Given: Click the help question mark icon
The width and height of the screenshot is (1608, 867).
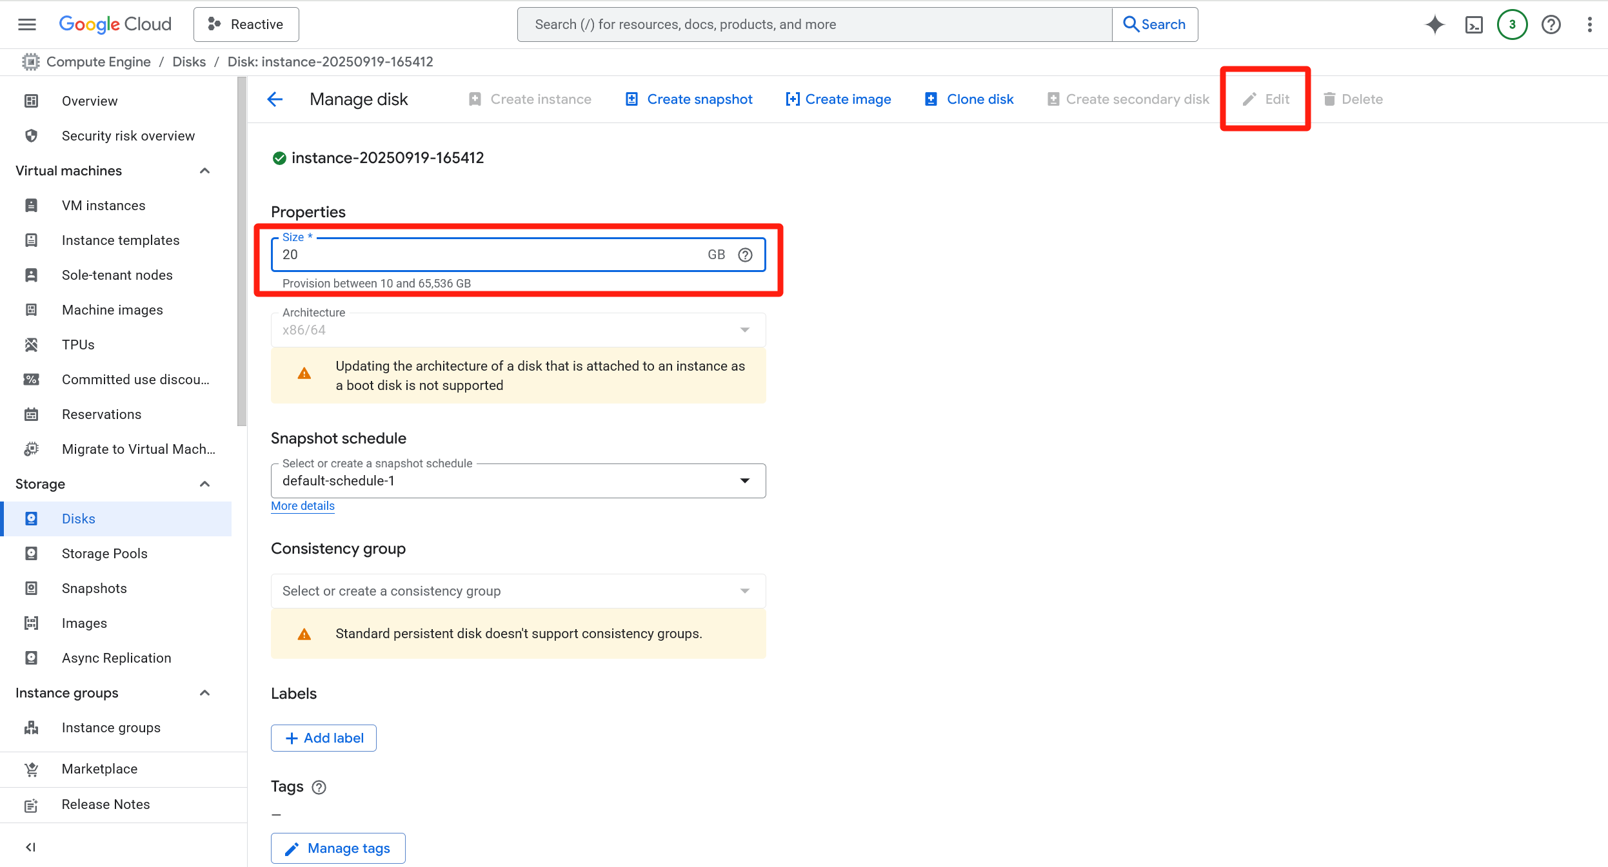Looking at the screenshot, I should tap(1551, 24).
